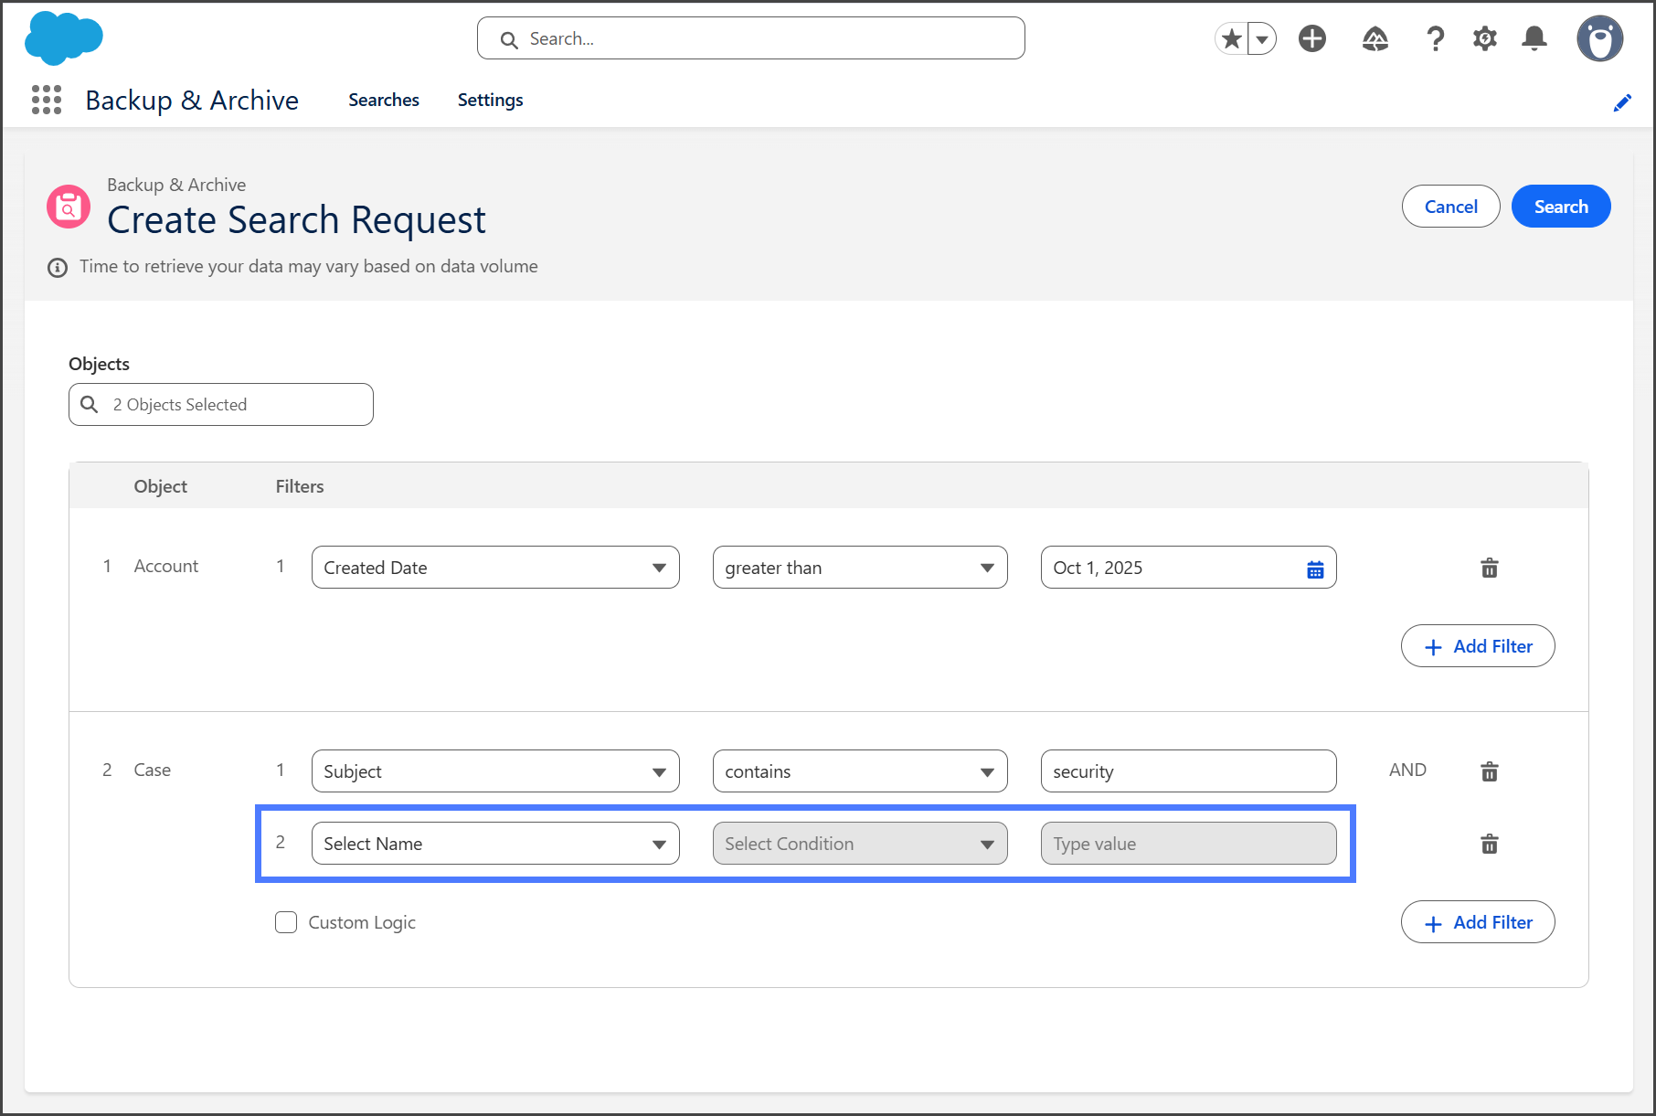
Task: Click the 2 Objects Selected field
Action: [x=221, y=405]
